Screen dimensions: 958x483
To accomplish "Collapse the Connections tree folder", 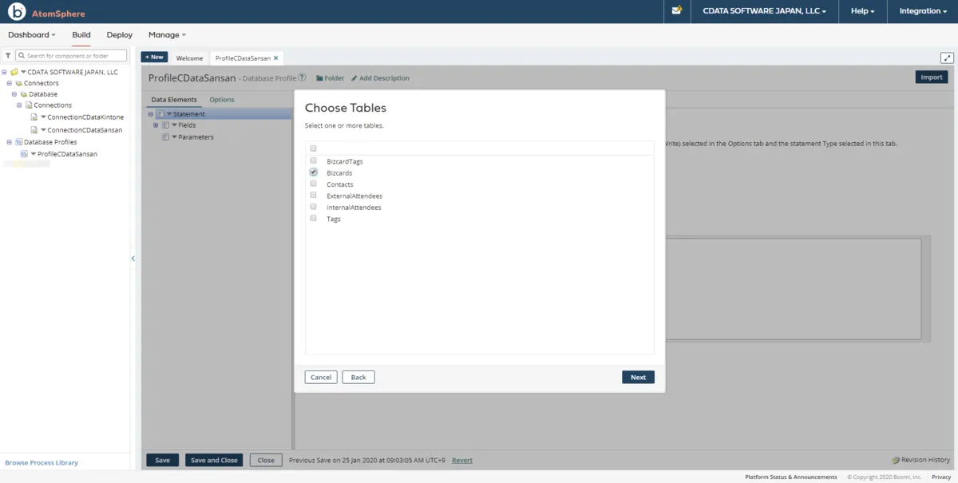I will pos(19,105).
